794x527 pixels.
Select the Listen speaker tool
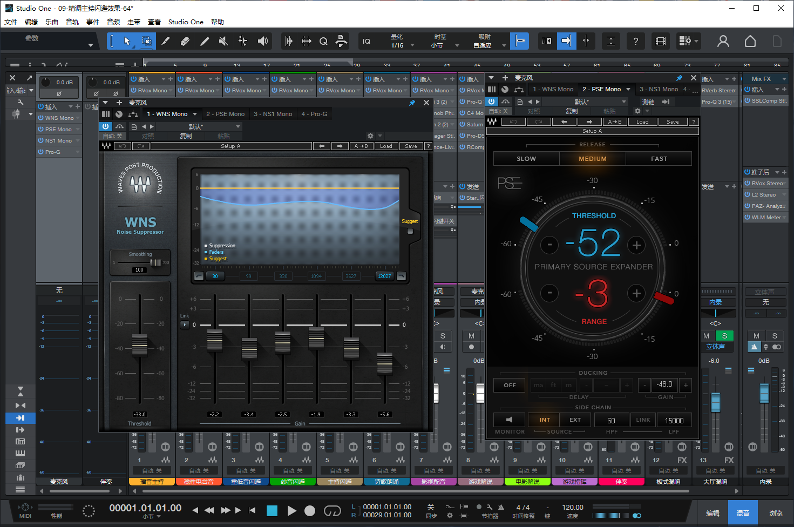(263, 41)
